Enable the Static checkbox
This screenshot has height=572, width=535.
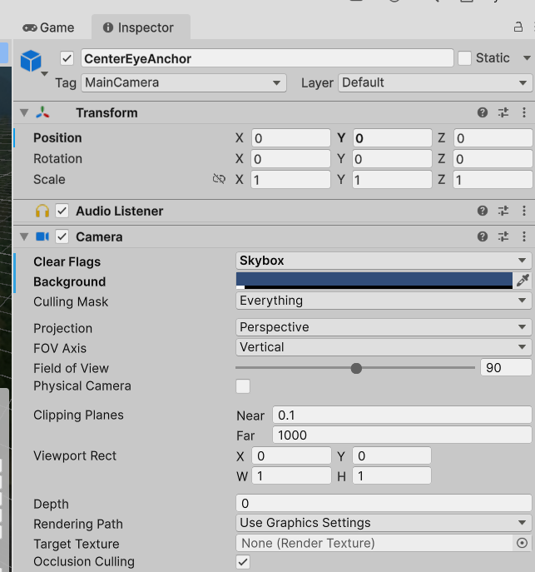click(x=464, y=58)
